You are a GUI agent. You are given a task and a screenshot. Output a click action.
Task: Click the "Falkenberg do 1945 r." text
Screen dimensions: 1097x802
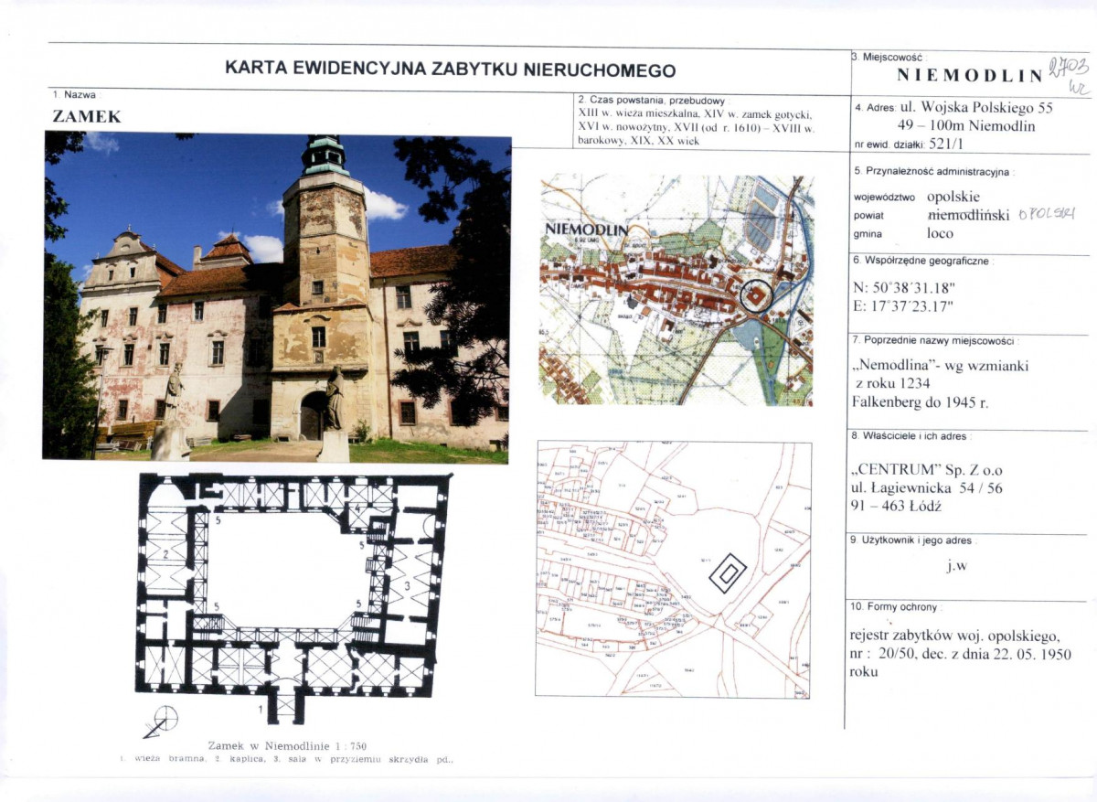click(922, 401)
